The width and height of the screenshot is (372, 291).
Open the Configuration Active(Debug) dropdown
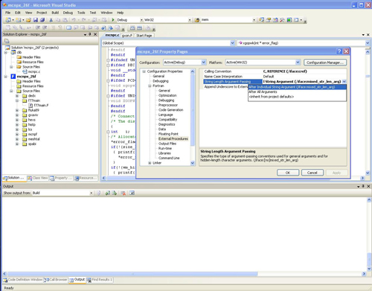point(204,63)
